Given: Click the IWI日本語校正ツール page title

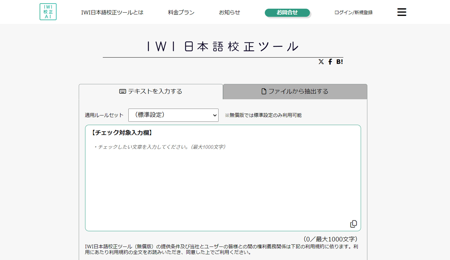Looking at the screenshot, I should tap(223, 47).
